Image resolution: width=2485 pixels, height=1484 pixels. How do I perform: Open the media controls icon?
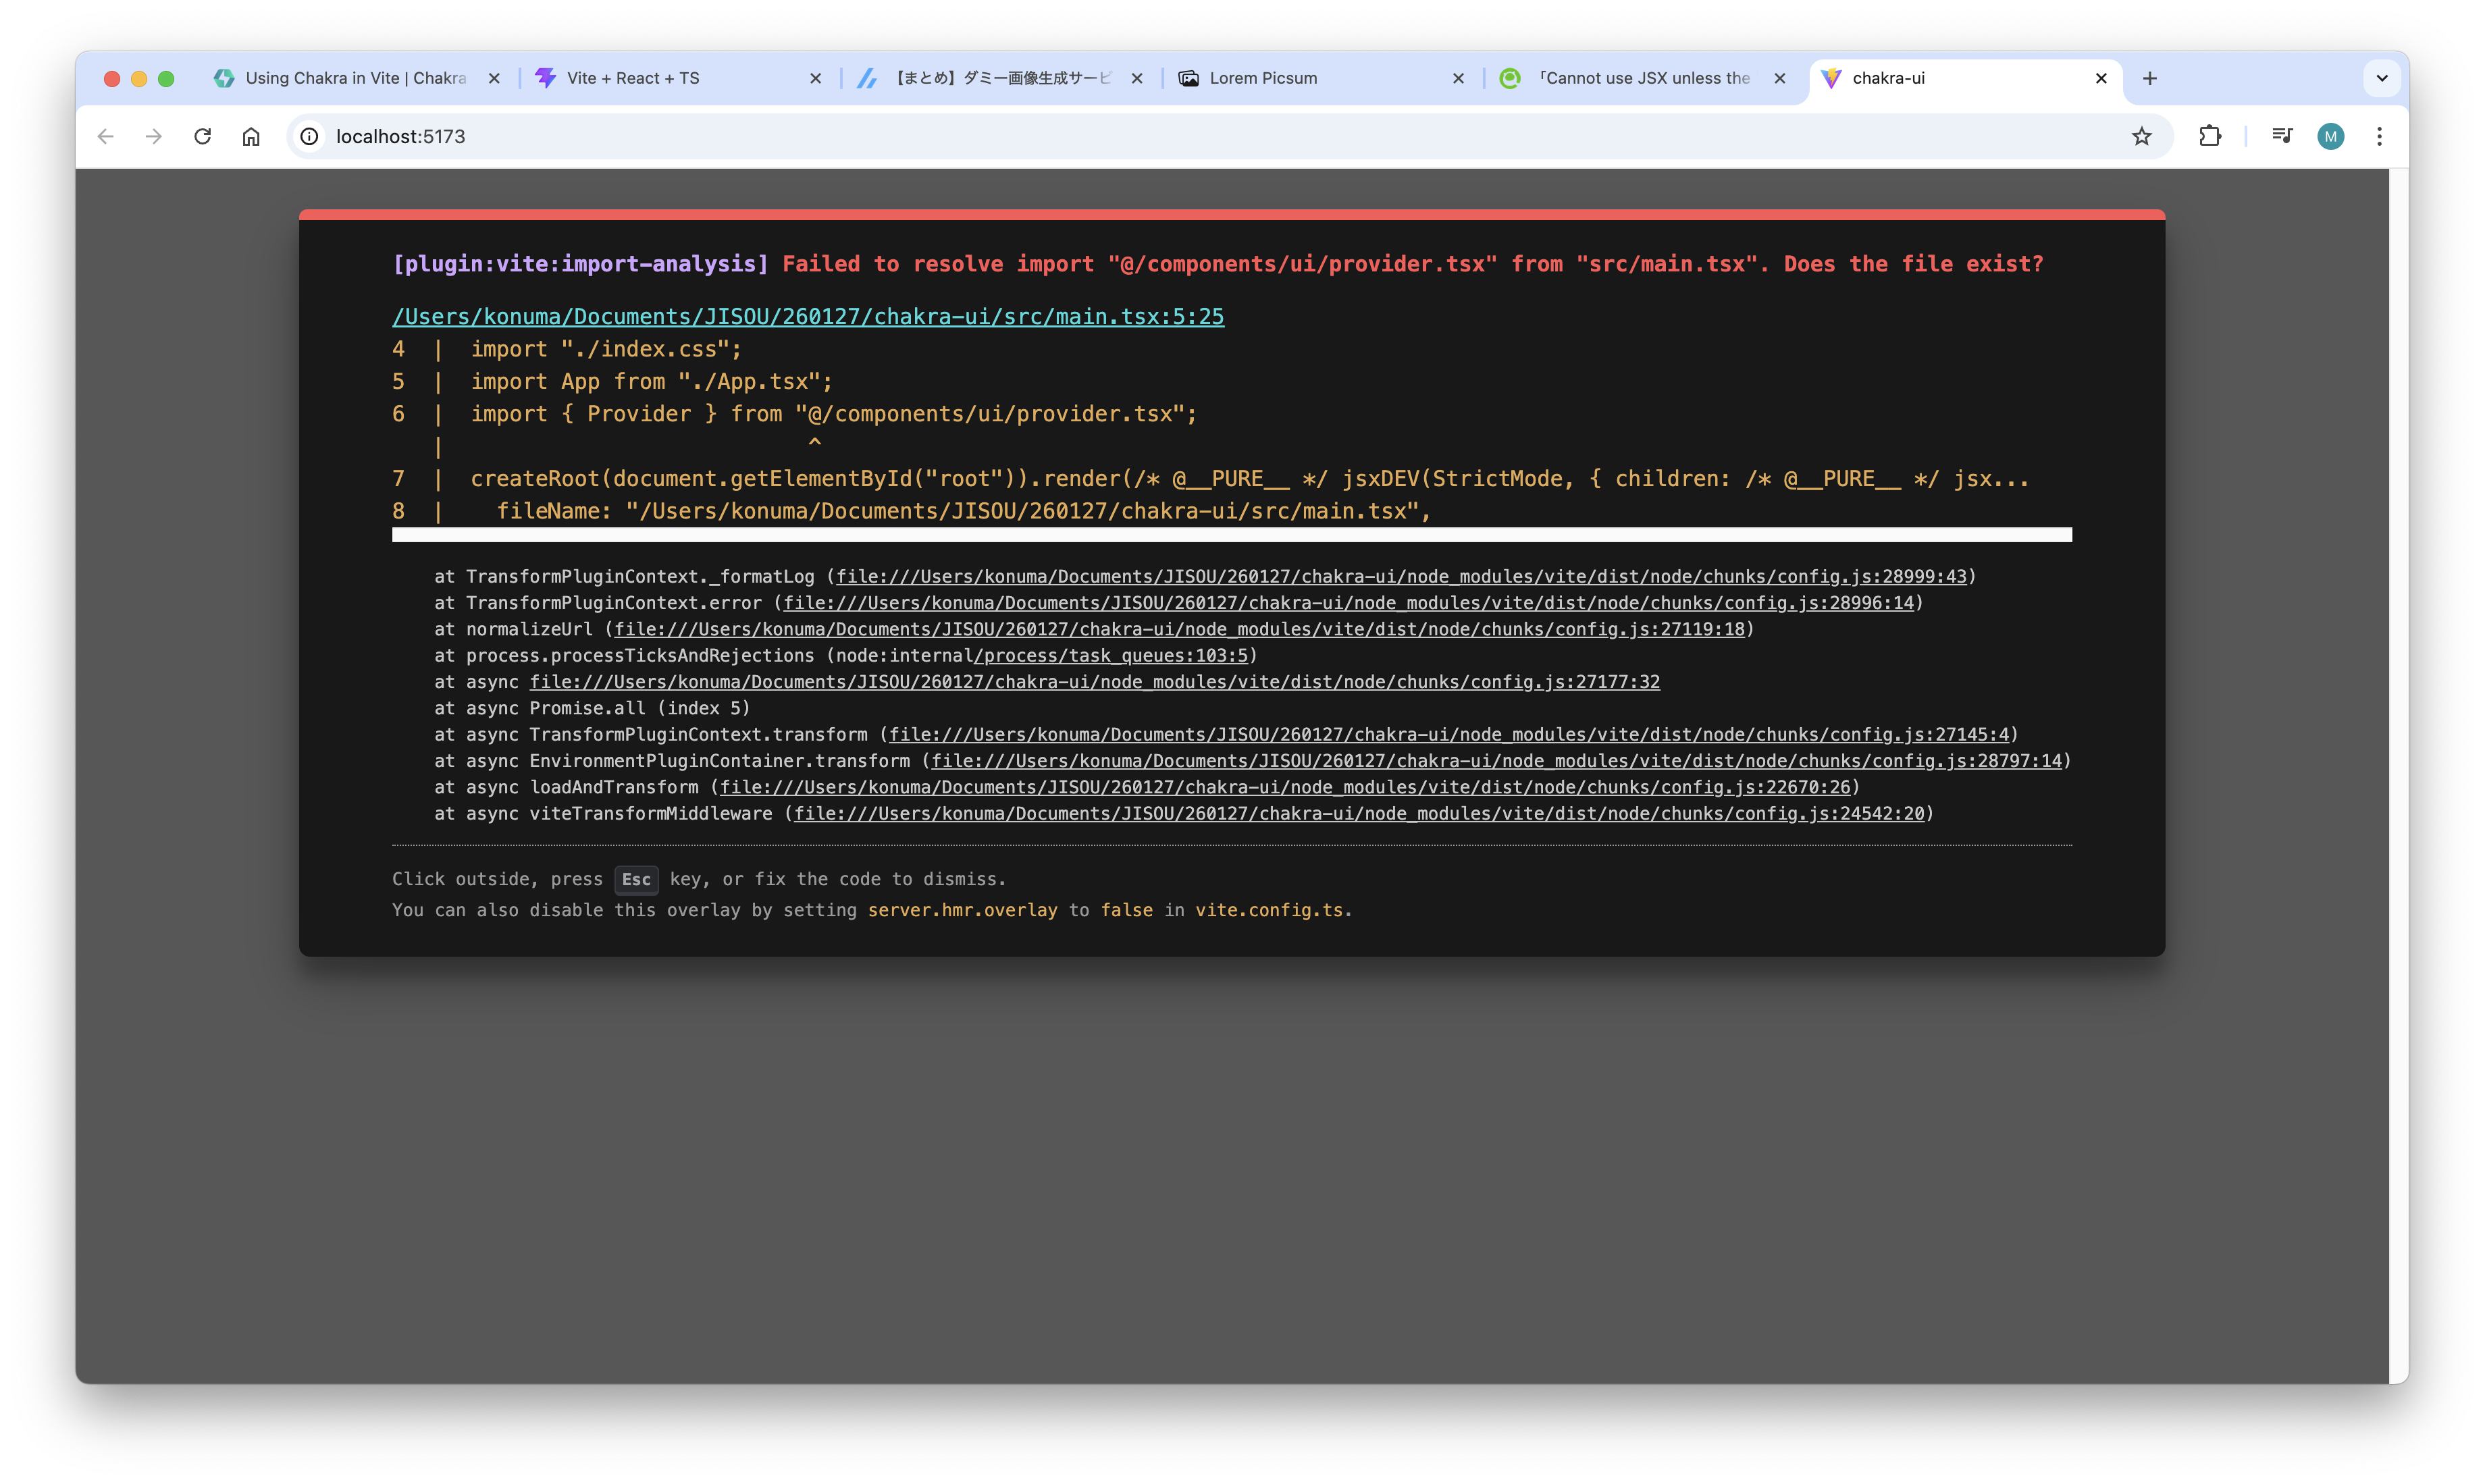coord(2282,136)
